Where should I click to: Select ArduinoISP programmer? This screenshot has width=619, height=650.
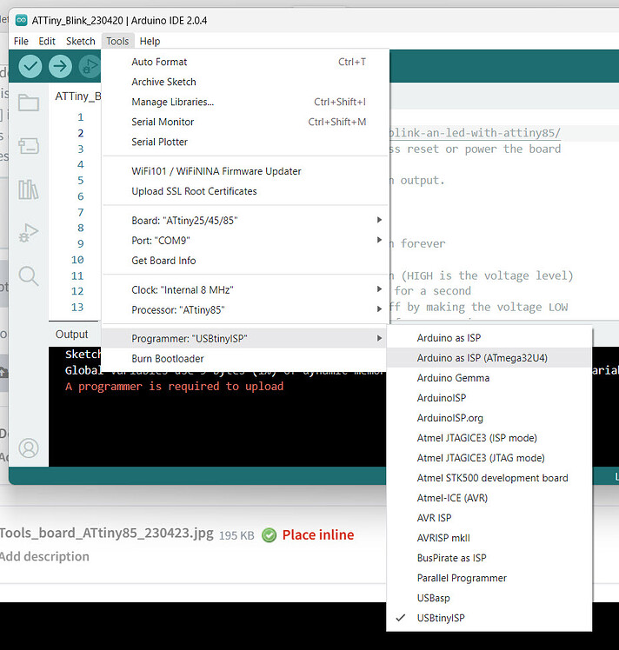pos(489,397)
